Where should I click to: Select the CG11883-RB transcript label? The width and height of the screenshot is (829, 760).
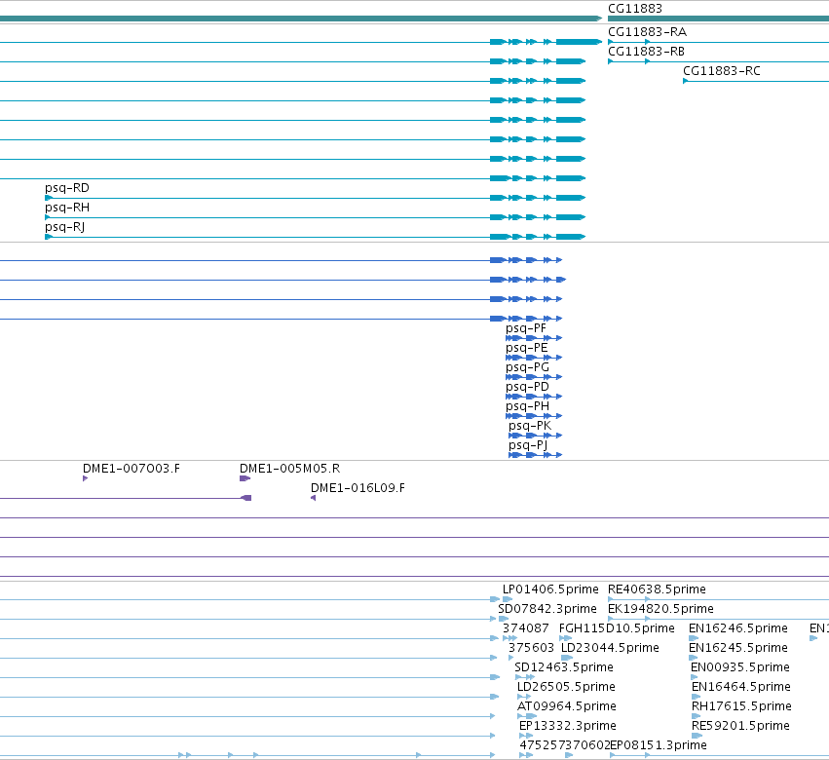click(646, 52)
